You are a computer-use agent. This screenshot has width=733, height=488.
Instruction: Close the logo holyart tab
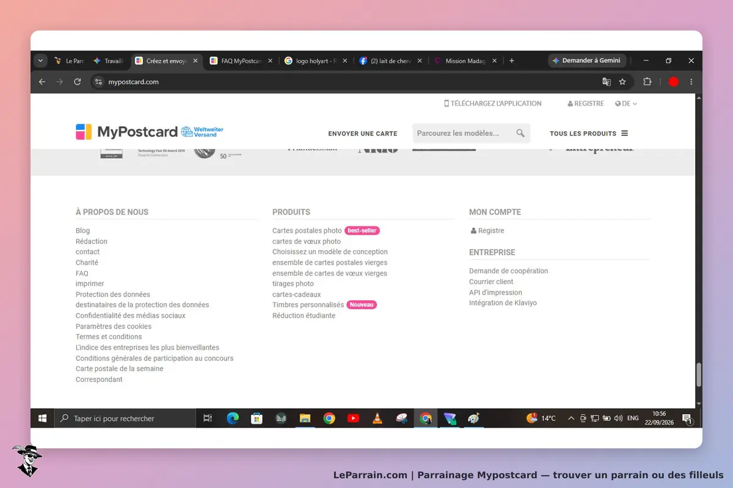345,61
